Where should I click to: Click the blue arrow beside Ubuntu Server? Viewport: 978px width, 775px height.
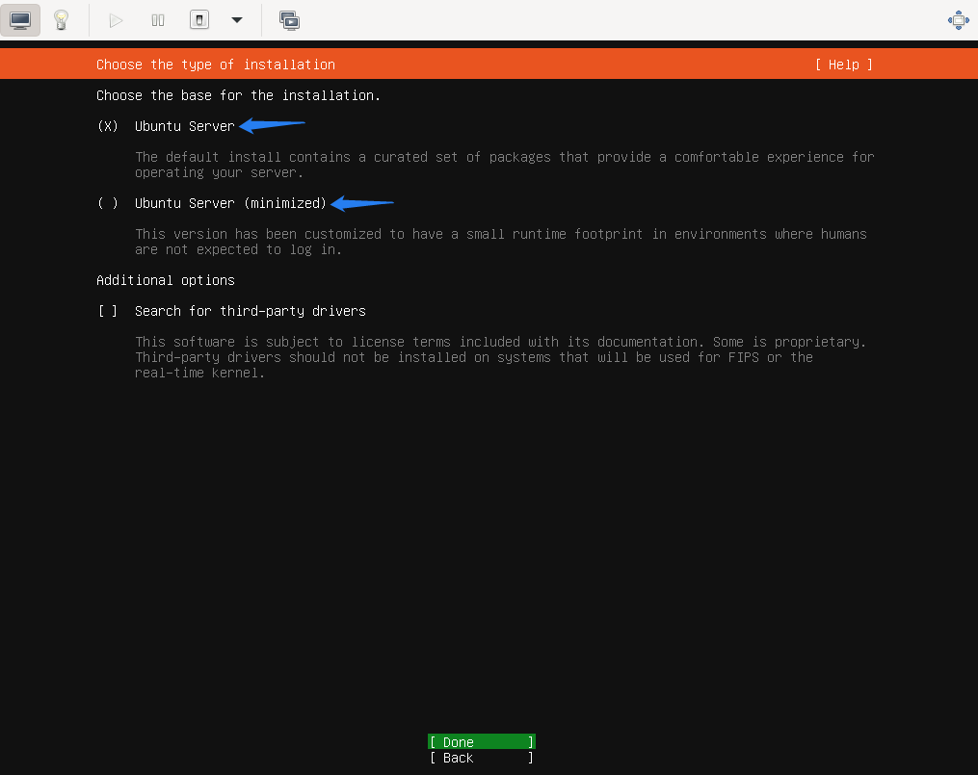[x=272, y=125]
